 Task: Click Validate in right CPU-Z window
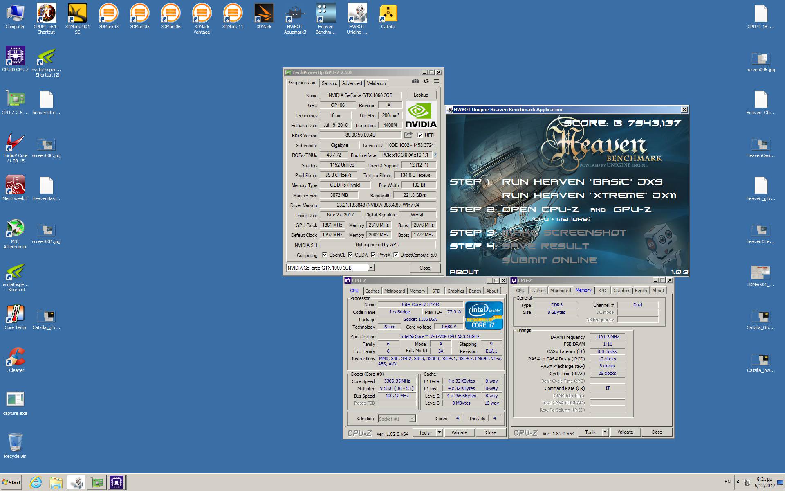625,432
